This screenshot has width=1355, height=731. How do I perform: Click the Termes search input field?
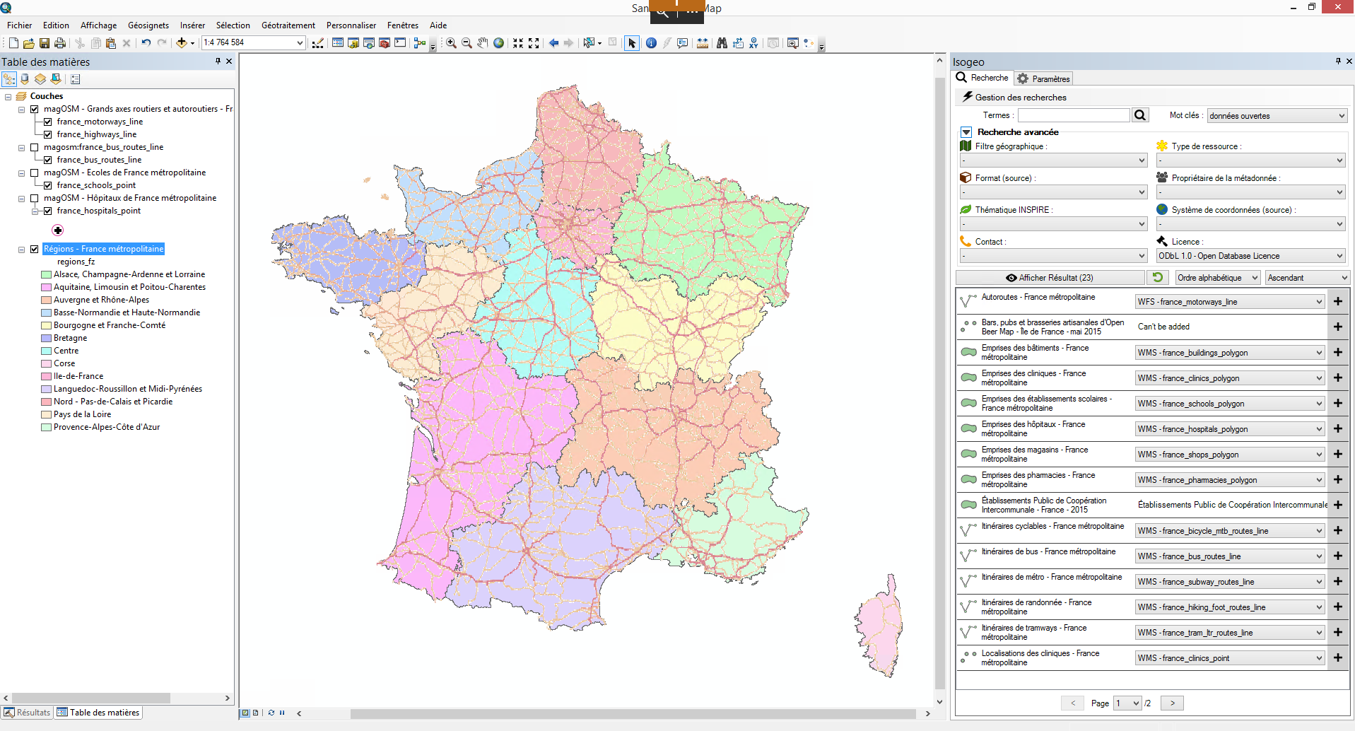[1074, 115]
